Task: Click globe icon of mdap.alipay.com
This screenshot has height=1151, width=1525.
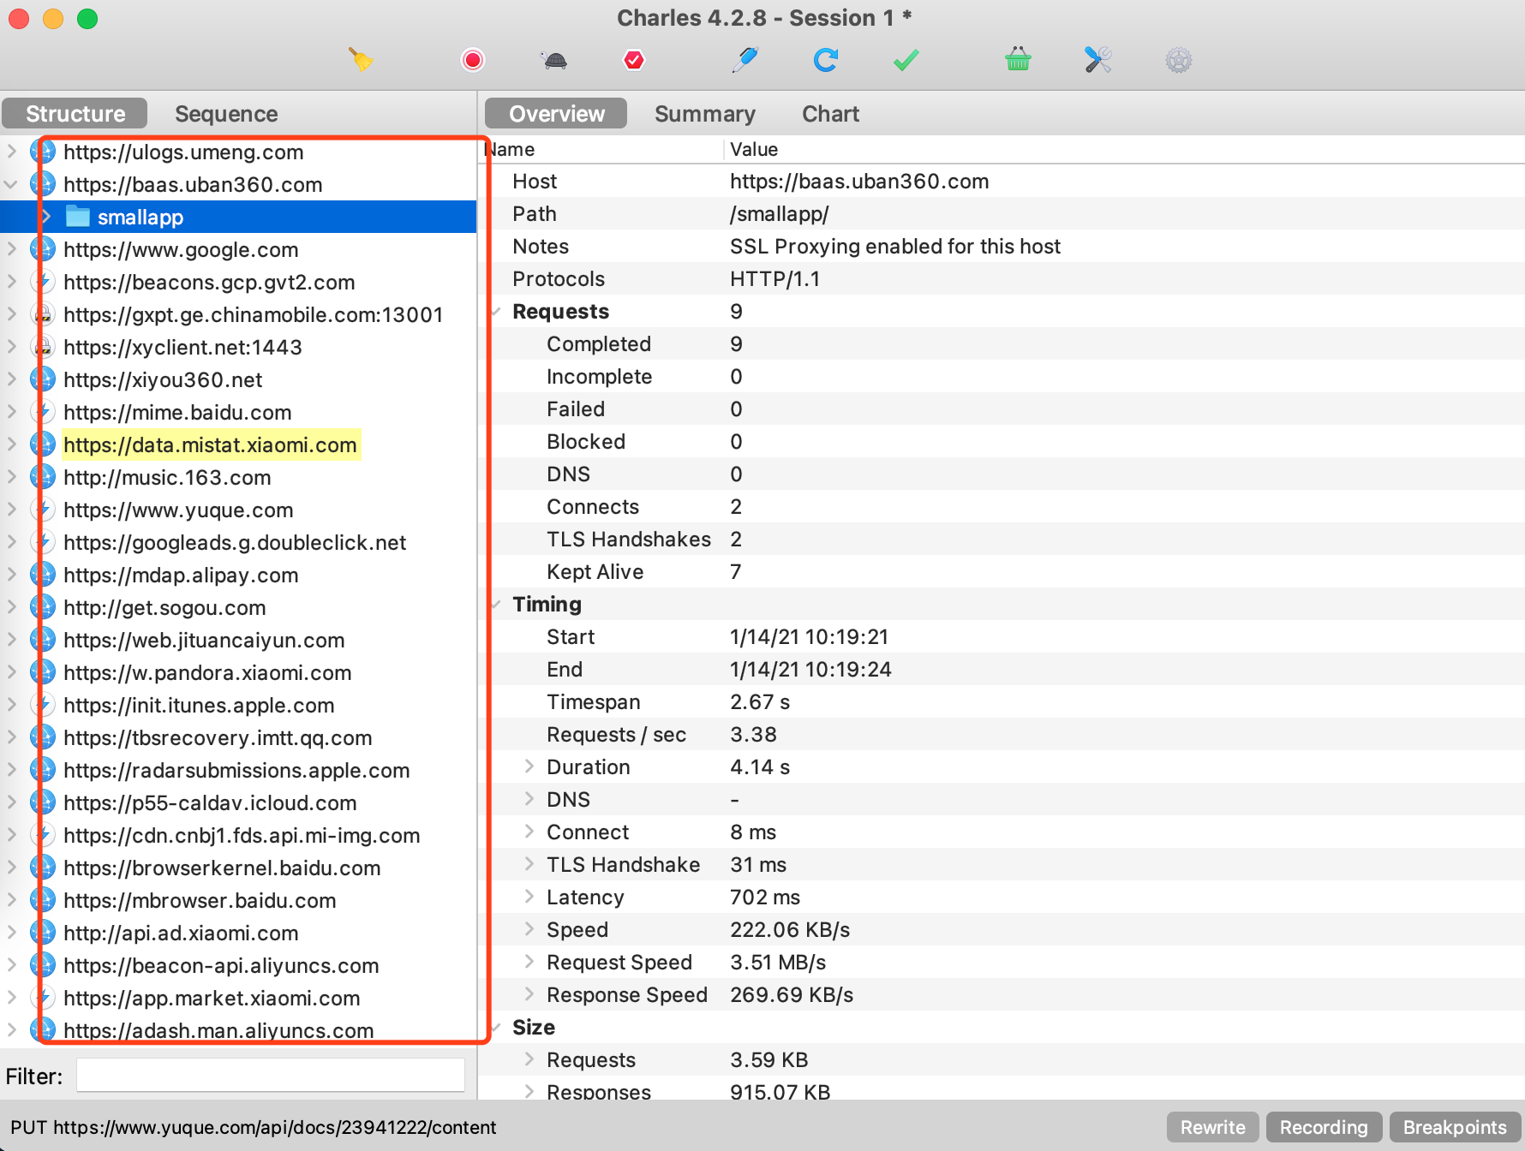Action: coord(43,575)
